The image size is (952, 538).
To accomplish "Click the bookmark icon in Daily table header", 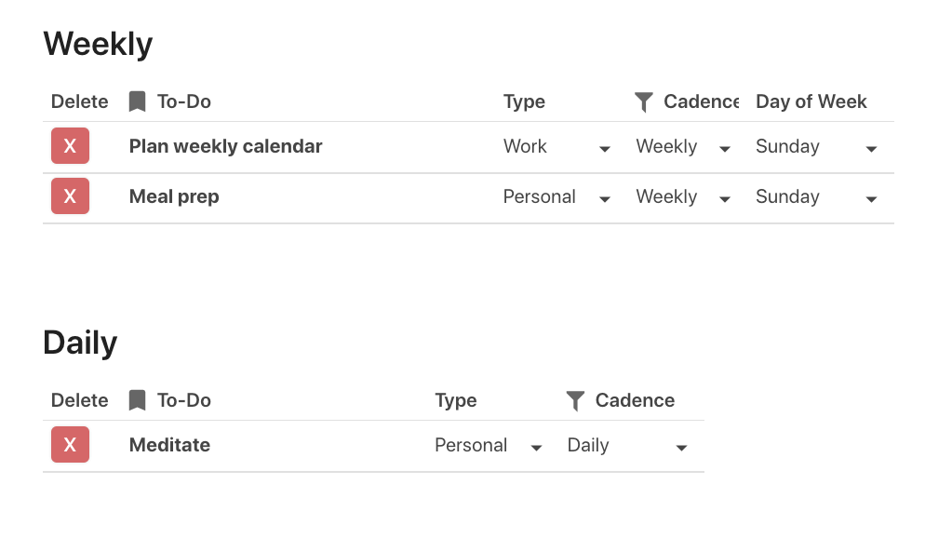I will click(137, 400).
